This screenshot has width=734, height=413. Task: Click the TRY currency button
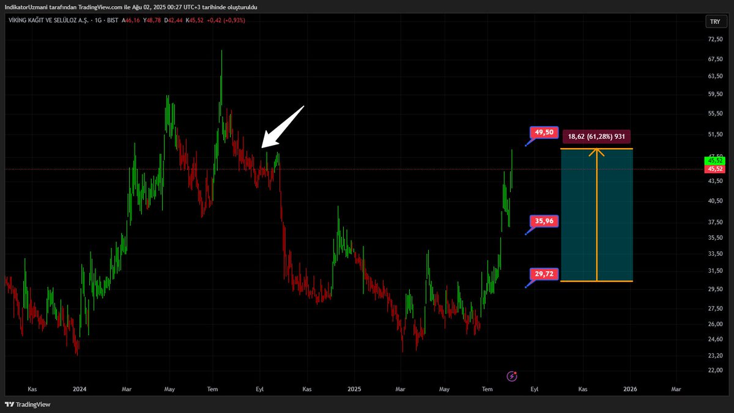[x=714, y=21]
